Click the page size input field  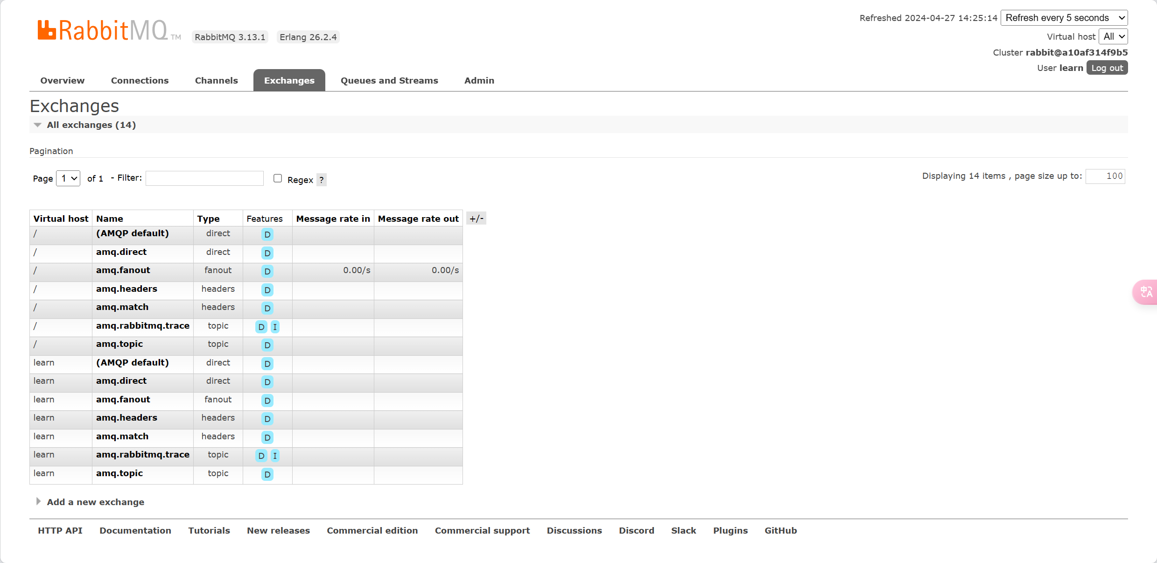pyautogui.click(x=1105, y=176)
